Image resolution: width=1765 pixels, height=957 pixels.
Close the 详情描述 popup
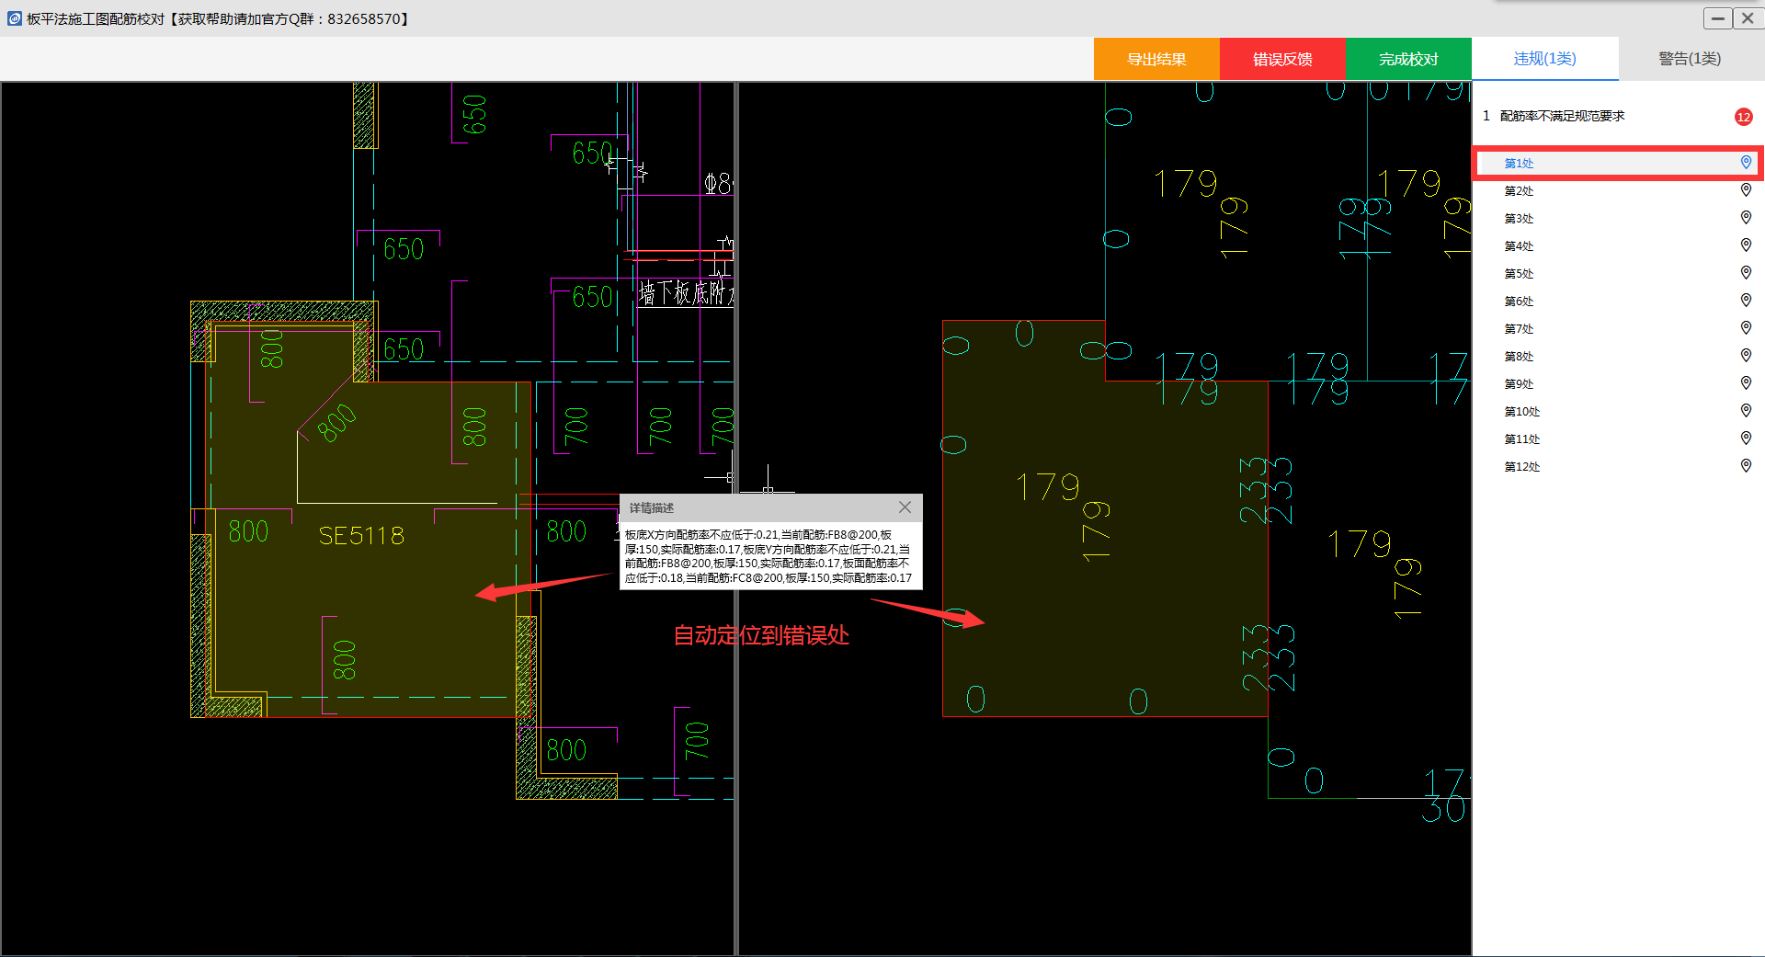(905, 507)
